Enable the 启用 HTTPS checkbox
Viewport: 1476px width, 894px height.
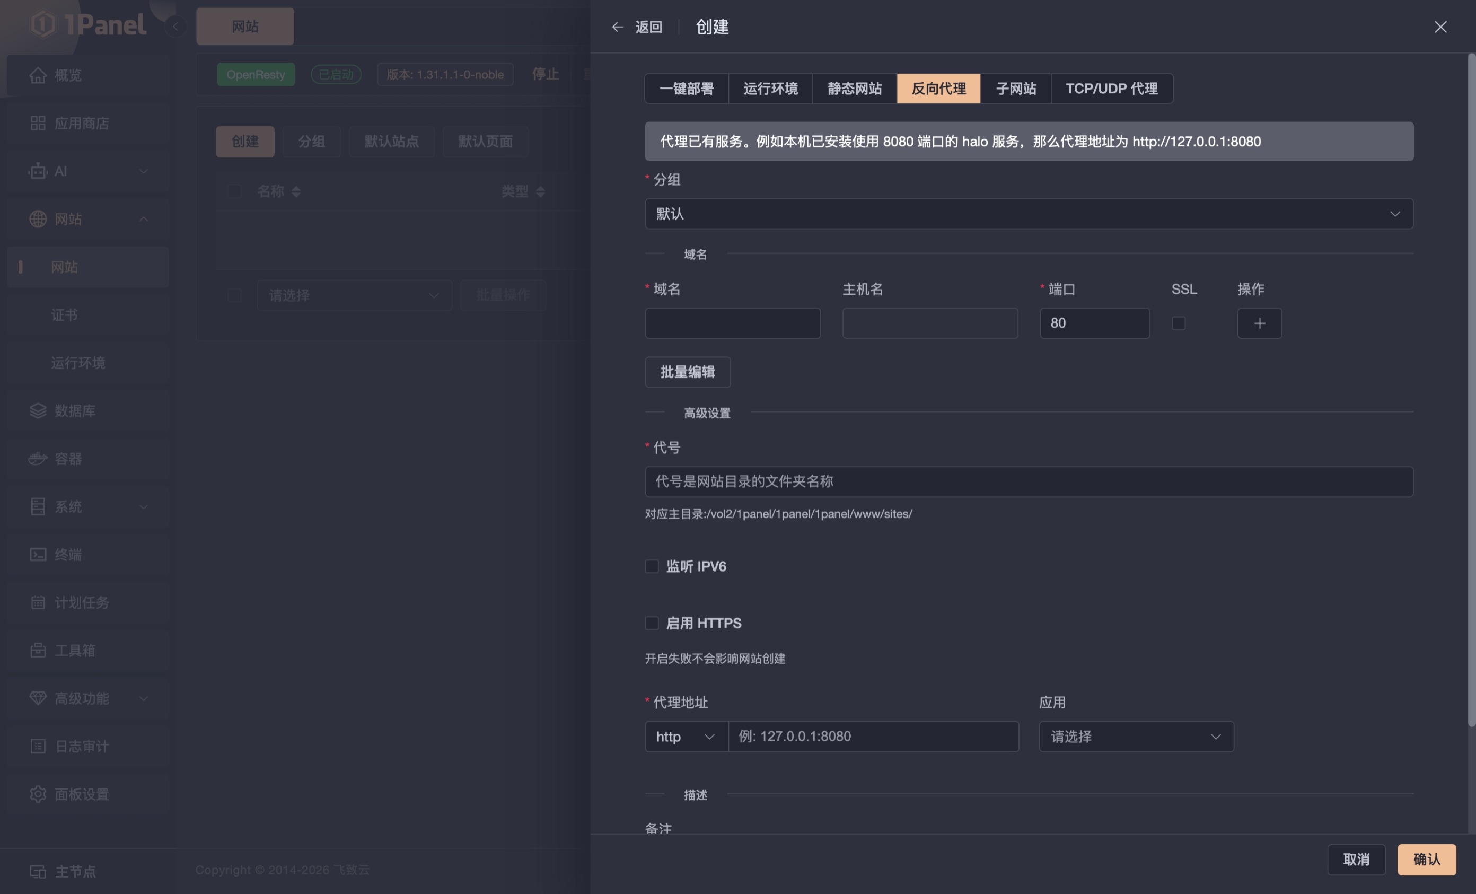pyautogui.click(x=652, y=623)
